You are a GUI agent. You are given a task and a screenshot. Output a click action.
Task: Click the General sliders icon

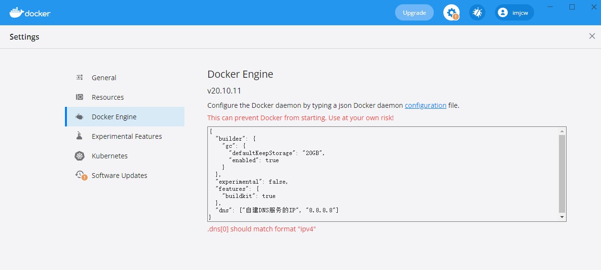[x=80, y=77]
